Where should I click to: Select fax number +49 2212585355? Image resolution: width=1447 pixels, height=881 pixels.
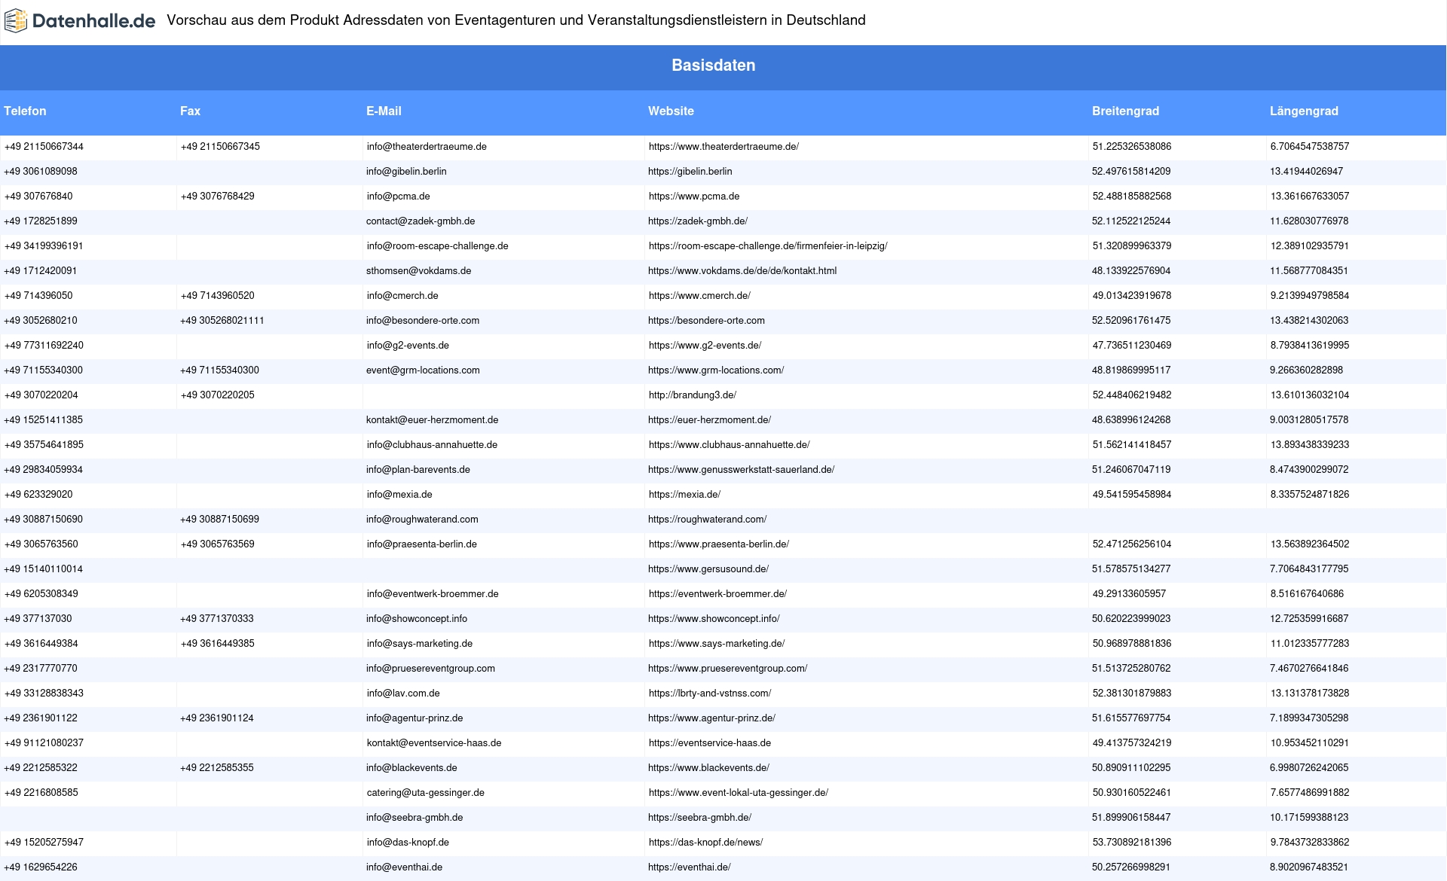tap(217, 768)
